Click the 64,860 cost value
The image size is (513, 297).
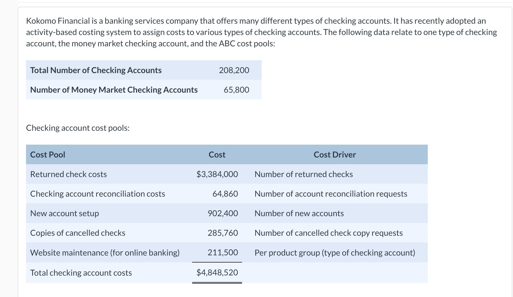pyautogui.click(x=225, y=194)
